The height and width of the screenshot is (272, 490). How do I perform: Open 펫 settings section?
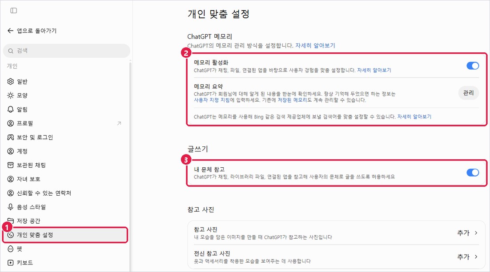coord(66,248)
